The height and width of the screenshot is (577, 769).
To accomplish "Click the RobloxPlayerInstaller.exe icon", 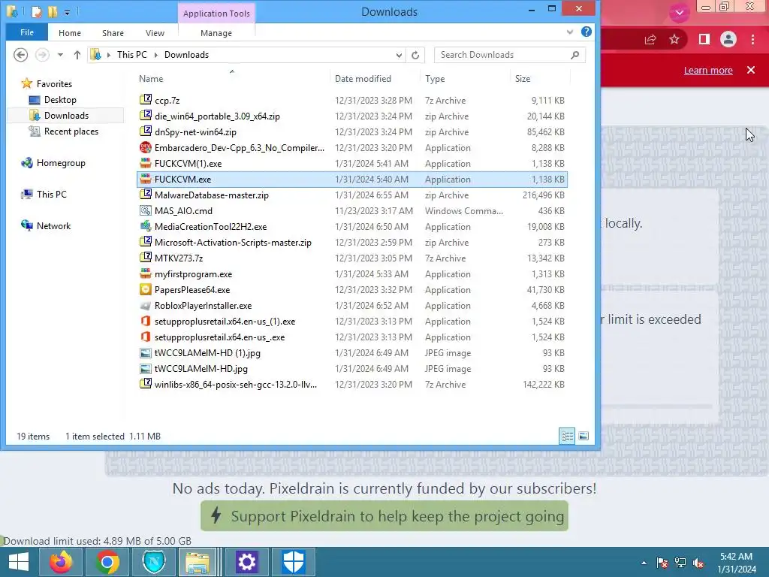I will pyautogui.click(x=145, y=305).
